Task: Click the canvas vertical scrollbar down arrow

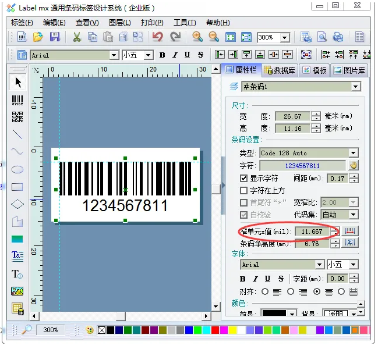Action: [x=216, y=307]
